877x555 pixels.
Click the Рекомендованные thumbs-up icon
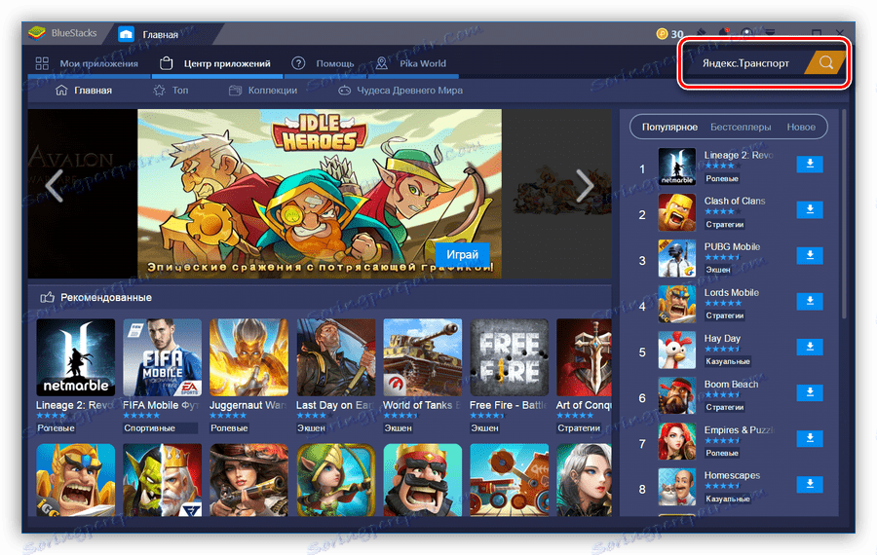point(48,297)
